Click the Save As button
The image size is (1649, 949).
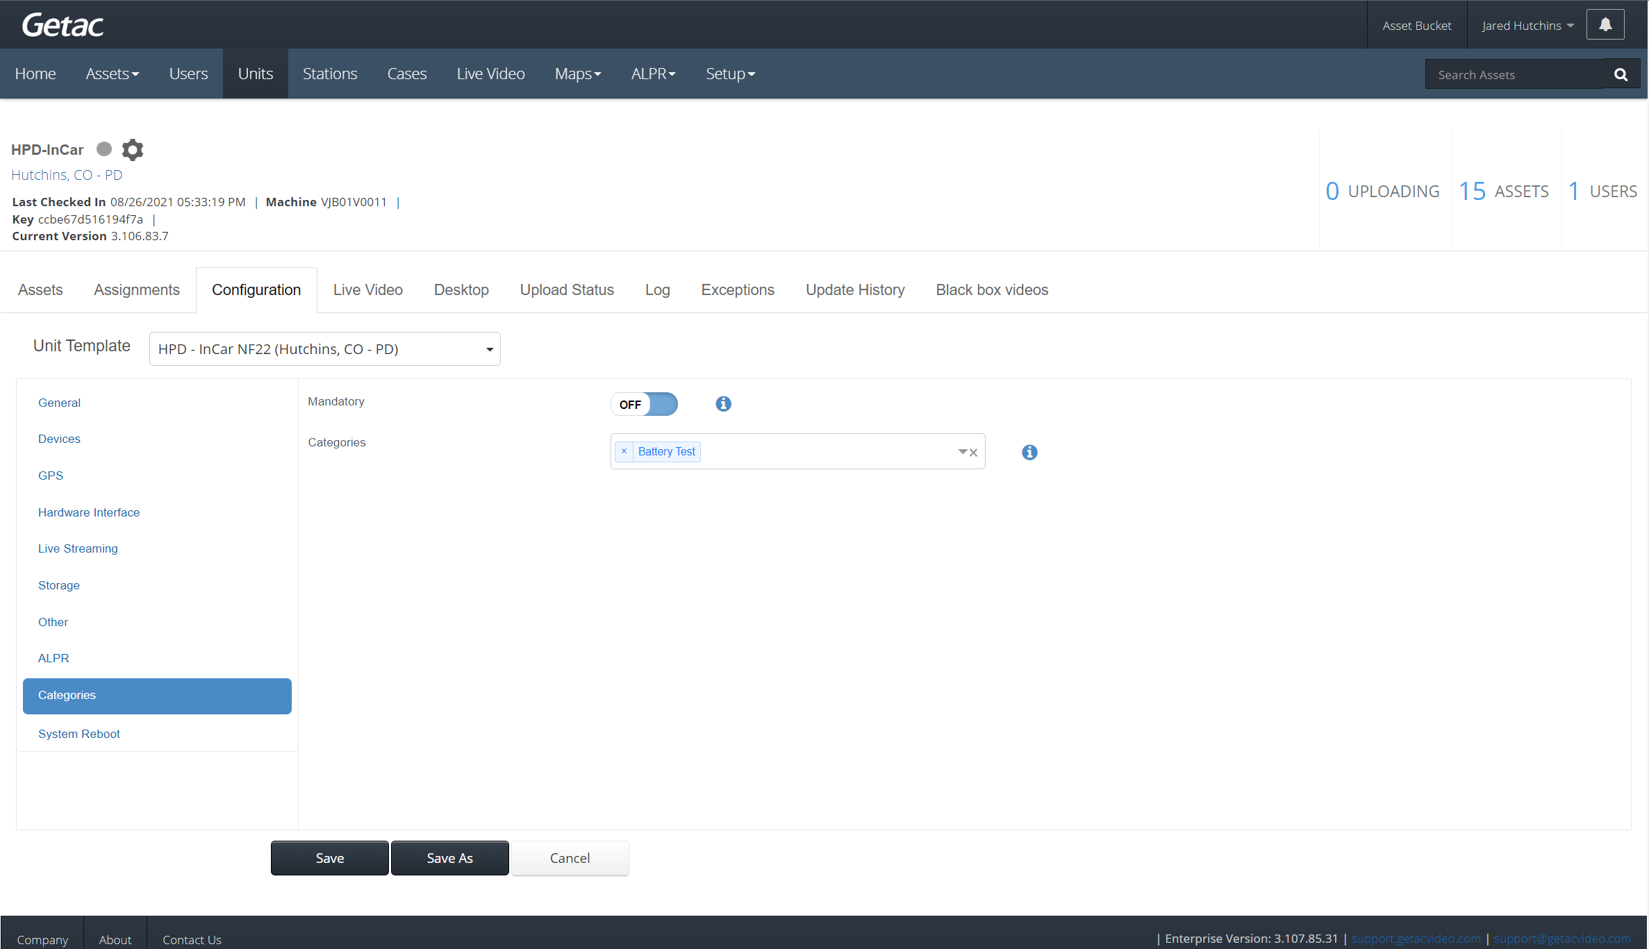pos(449,858)
